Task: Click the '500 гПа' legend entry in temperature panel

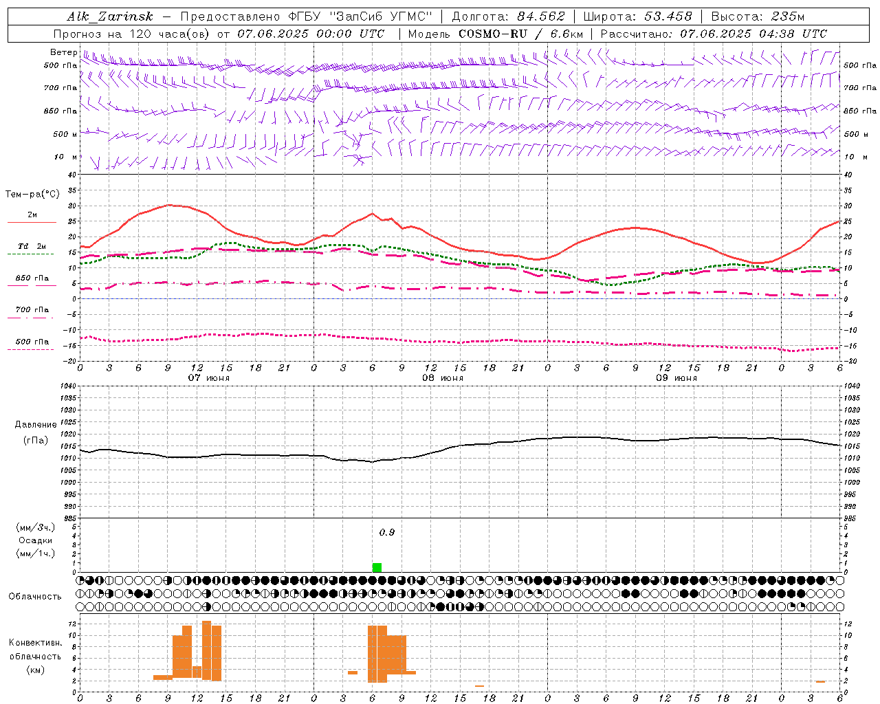Action: (x=32, y=341)
